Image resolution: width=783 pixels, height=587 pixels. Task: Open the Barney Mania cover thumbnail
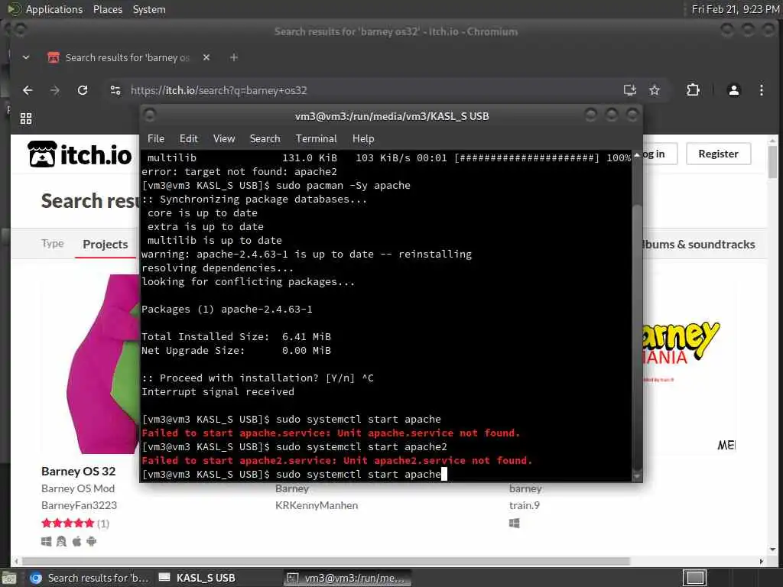click(690, 364)
